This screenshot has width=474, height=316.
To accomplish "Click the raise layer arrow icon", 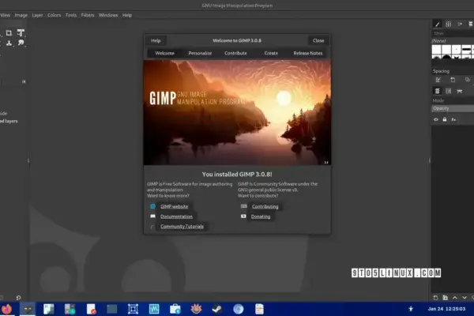I will (x=455, y=298).
